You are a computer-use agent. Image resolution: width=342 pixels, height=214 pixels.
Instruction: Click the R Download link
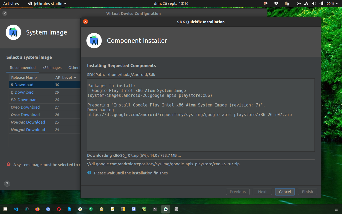click(24, 85)
